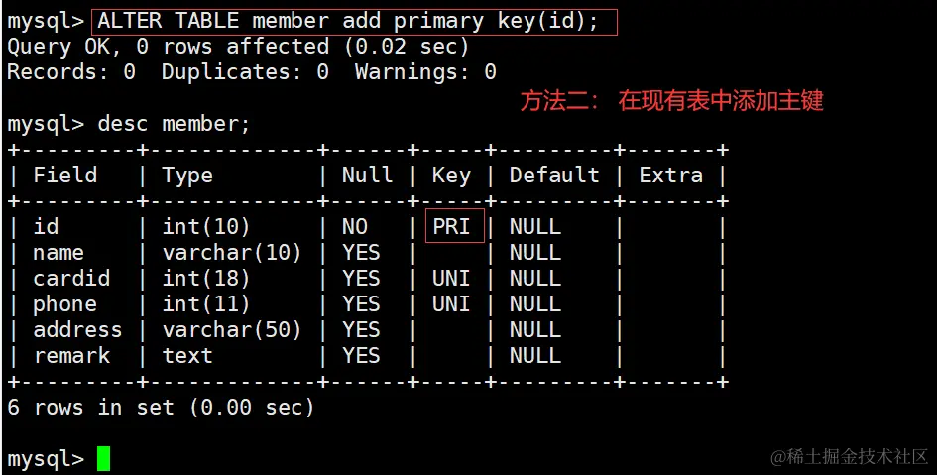Screen dimensions: 937x475
Task: Click the green terminal cursor block
Action: (103, 458)
